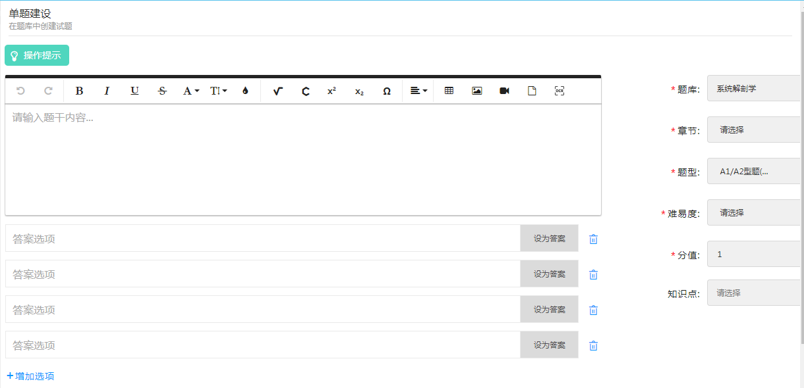Insert a special Omega symbol
Viewport: 804px width, 388px height.
[387, 91]
